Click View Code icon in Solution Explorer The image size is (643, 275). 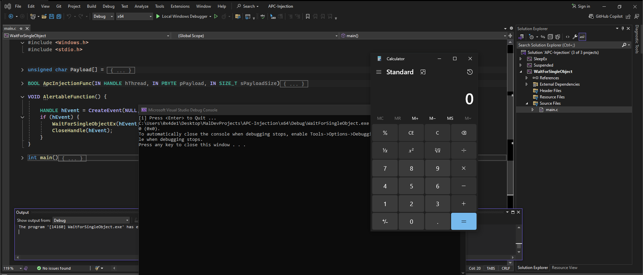coord(568,37)
